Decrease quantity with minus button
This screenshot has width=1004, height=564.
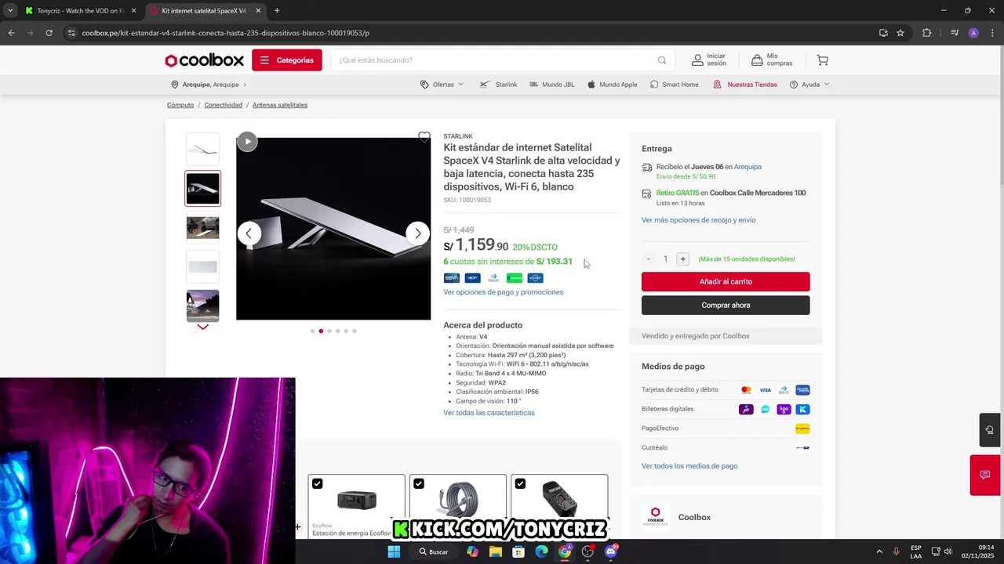click(649, 259)
